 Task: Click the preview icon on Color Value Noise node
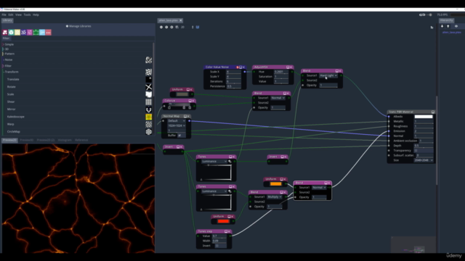coord(240,67)
